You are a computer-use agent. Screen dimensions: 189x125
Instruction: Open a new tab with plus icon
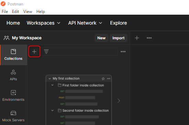coord(137,38)
